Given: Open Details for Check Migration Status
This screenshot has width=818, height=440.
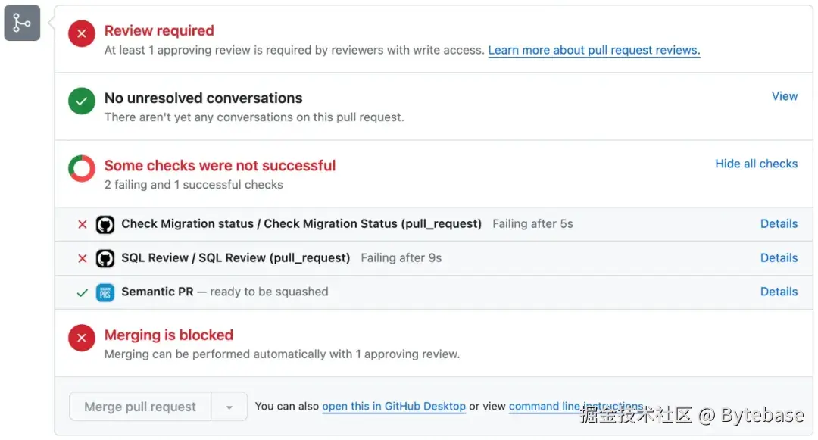Looking at the screenshot, I should click(779, 224).
